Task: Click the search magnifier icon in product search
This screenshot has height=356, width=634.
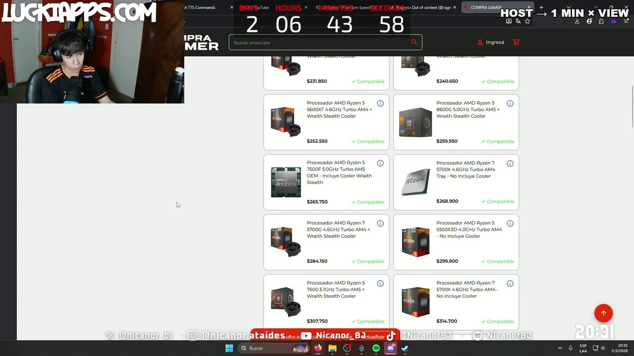Action: tap(414, 42)
